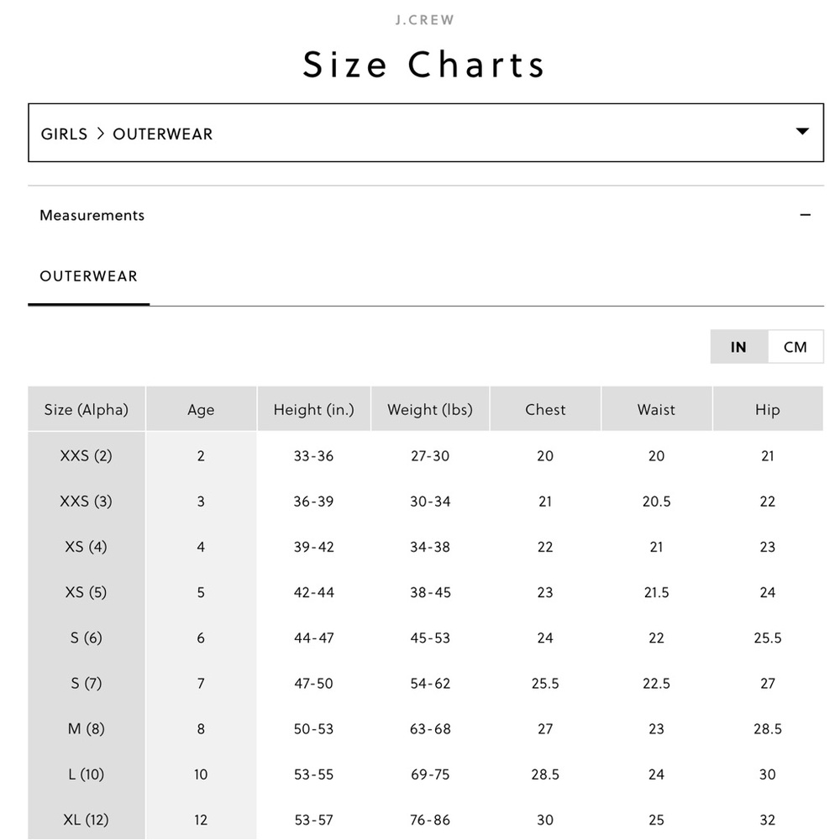Click the Waist column header
Viewport: 840px width, 840px height.
coord(656,409)
